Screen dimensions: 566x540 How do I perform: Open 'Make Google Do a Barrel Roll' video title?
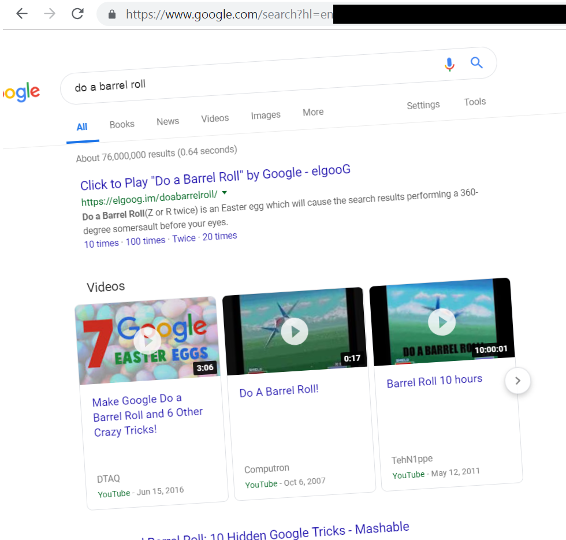[148, 415]
